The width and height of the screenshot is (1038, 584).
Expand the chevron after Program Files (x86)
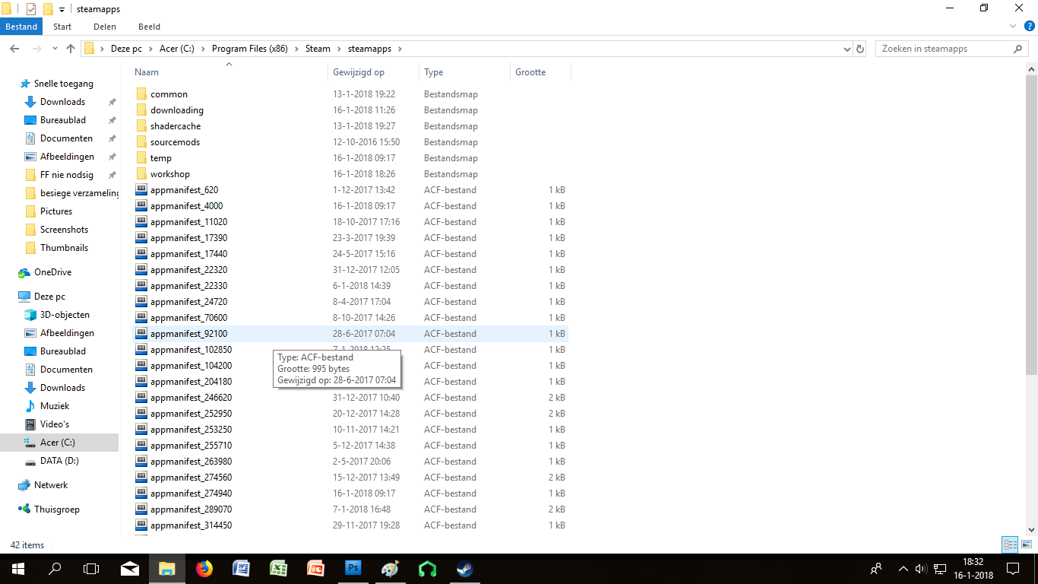pyautogui.click(x=297, y=49)
